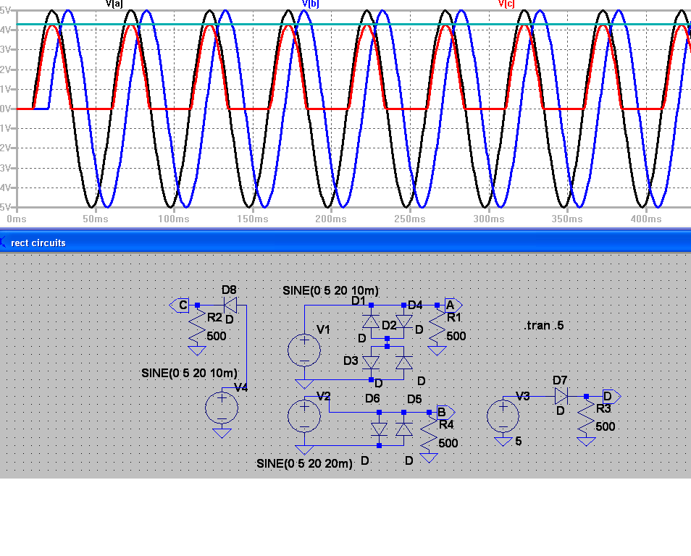Screen dimensions: 691x556
Task: Click the 100ms time axis label
Action: (174, 219)
